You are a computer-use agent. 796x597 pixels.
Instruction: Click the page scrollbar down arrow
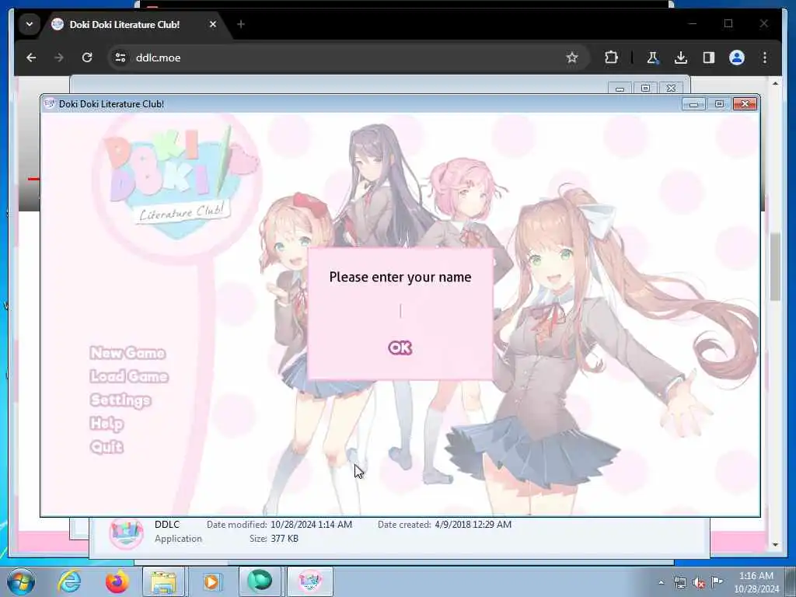[x=775, y=545]
